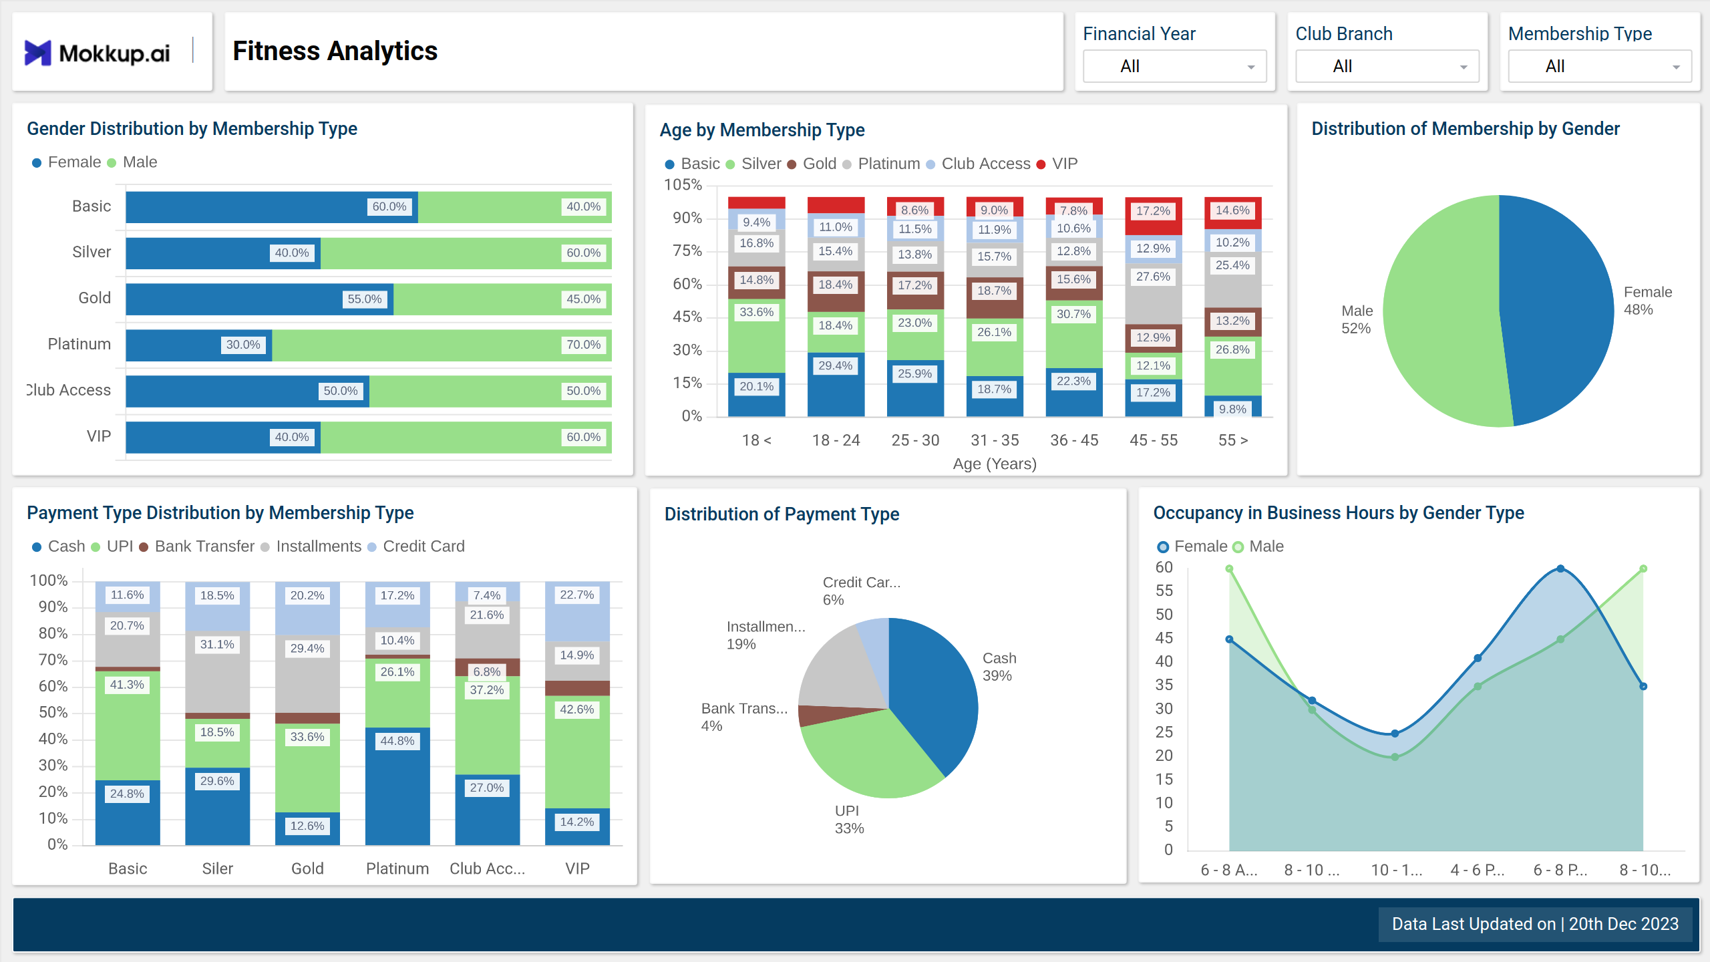Screen dimensions: 1710x962
Task: Click the 26.1% segment in 31 - 35 column
Action: pyautogui.click(x=995, y=347)
